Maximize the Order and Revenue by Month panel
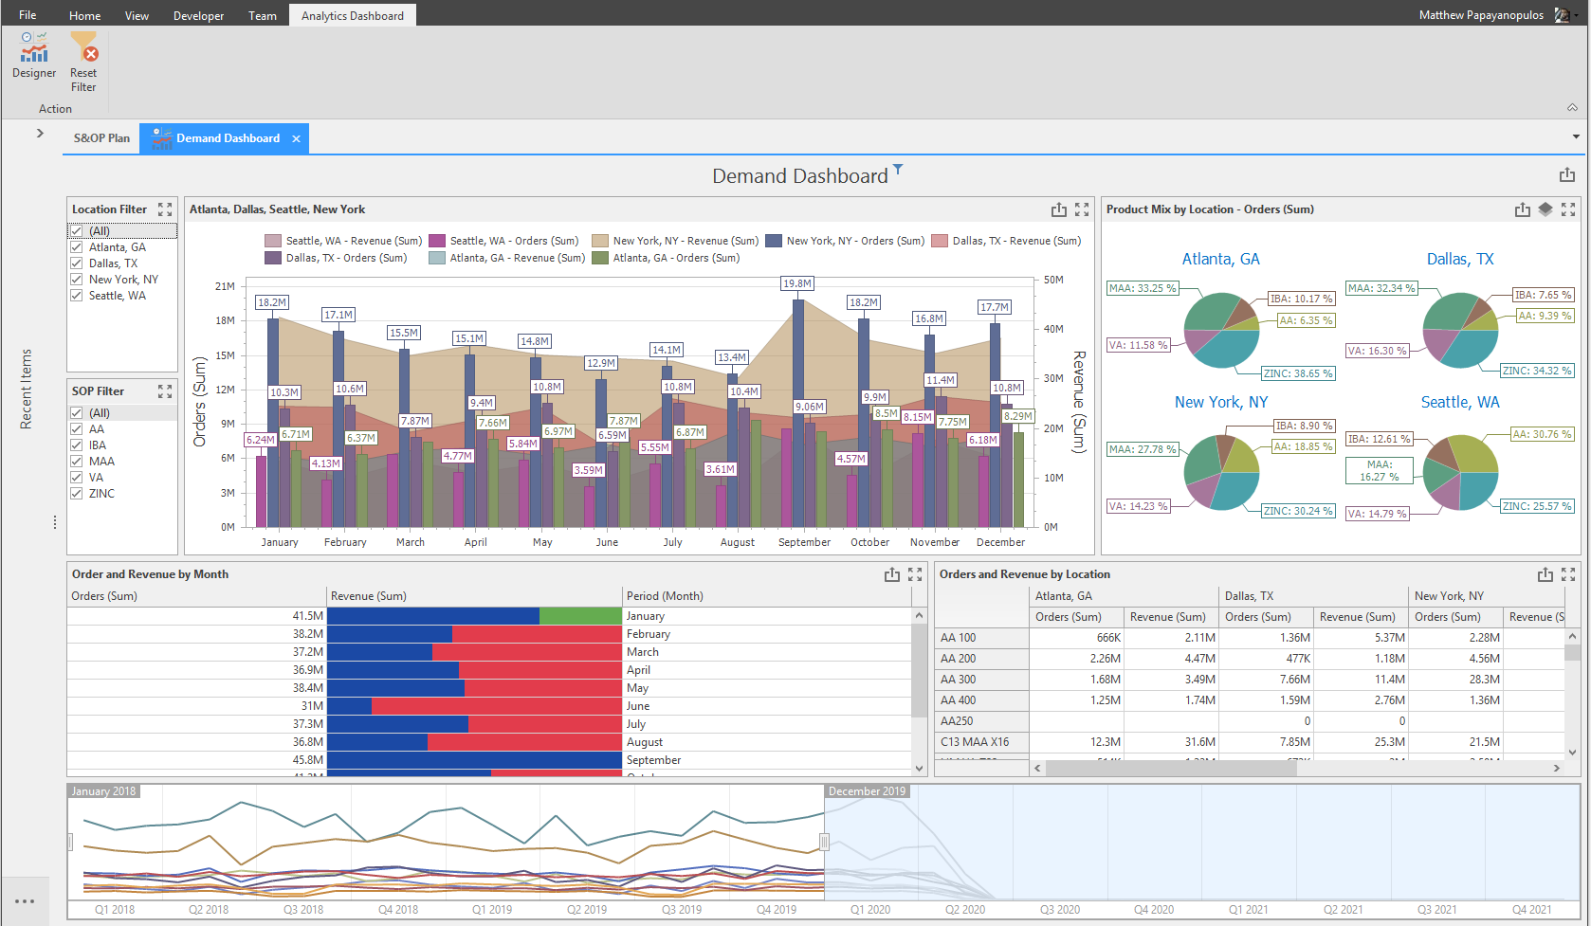 (915, 574)
